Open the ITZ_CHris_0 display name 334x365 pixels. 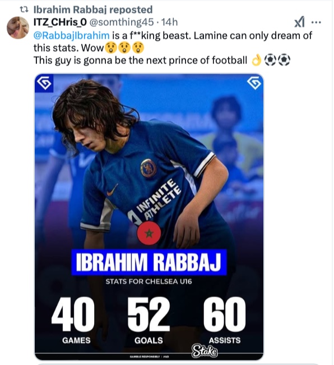click(x=60, y=22)
